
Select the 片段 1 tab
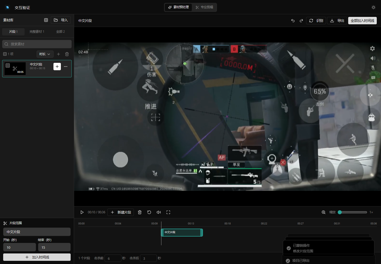tap(13, 32)
